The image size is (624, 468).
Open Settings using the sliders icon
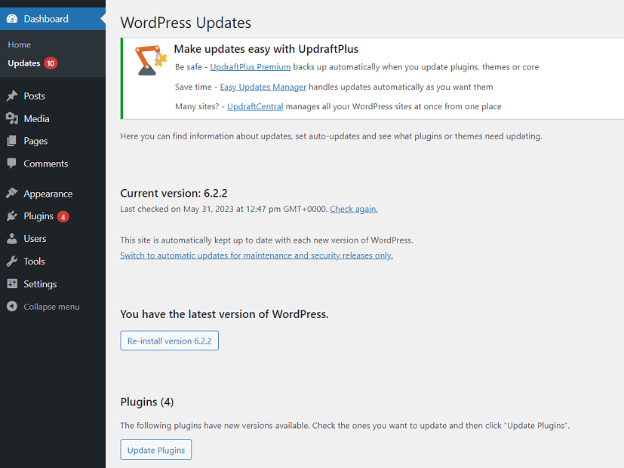point(11,284)
